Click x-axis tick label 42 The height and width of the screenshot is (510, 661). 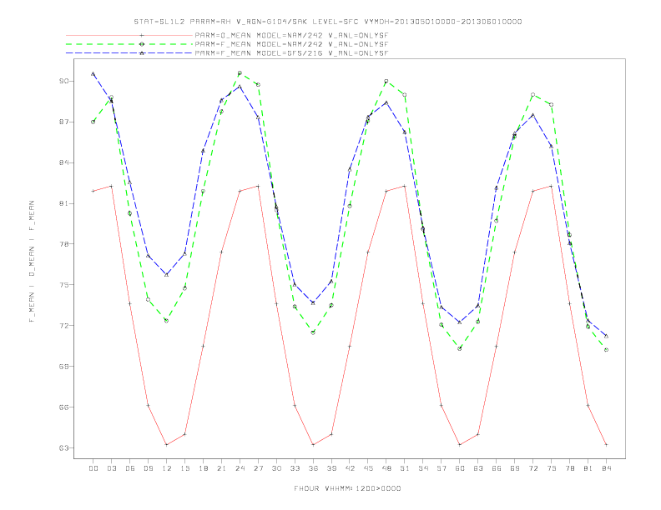tap(350, 468)
